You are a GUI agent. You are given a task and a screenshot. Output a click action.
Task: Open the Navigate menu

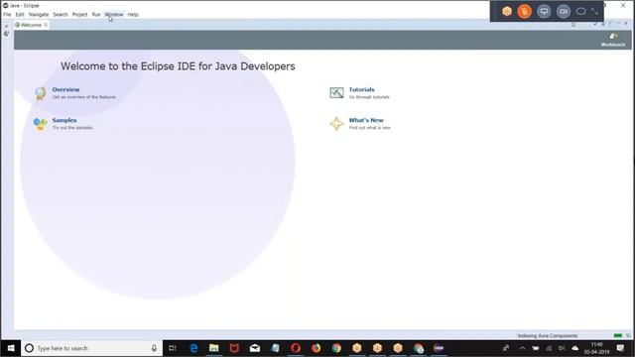pyautogui.click(x=39, y=15)
